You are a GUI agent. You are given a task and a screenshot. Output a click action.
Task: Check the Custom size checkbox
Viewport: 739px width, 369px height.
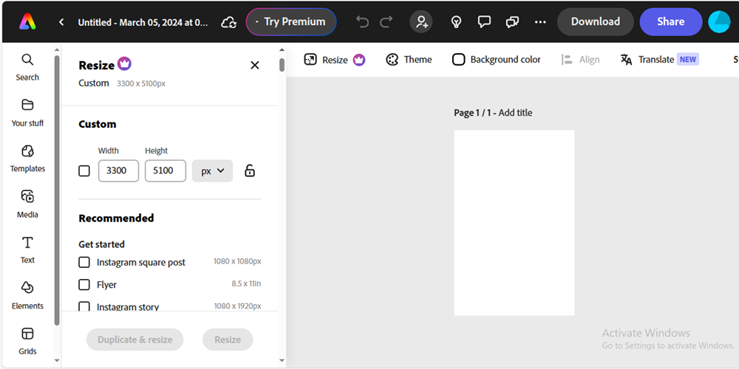click(x=84, y=170)
